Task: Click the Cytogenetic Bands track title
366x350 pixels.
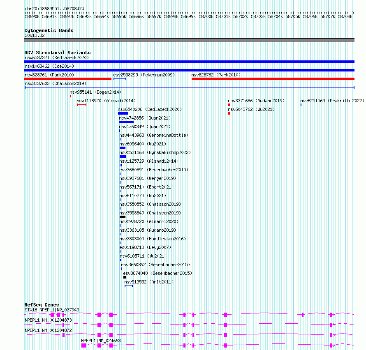Action: click(49, 30)
